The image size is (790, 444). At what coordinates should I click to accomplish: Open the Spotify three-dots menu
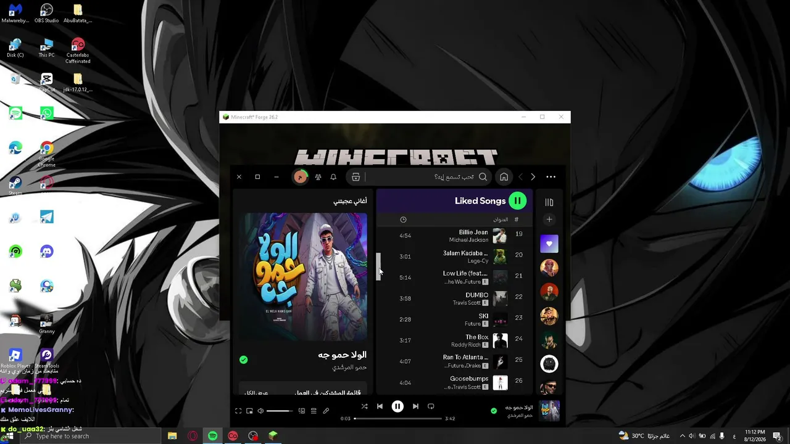[x=551, y=177]
